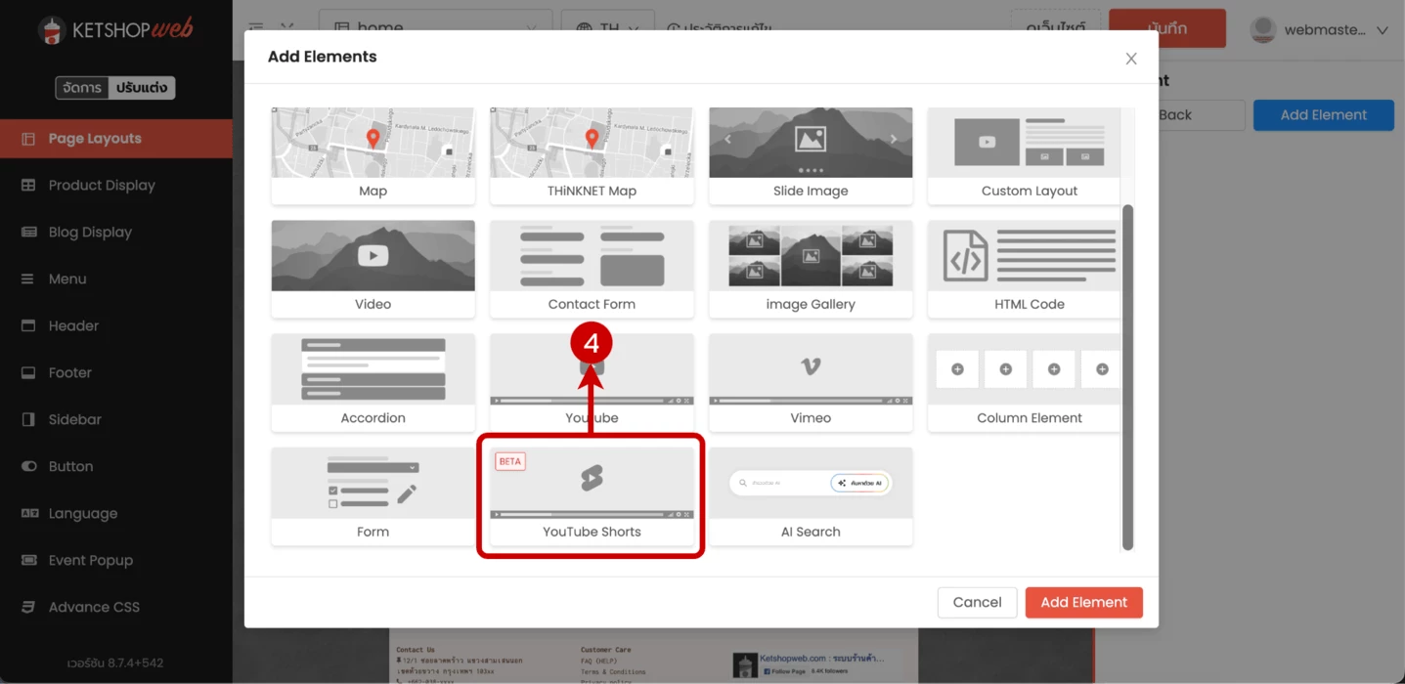
Task: Choose the Vimeo element tile
Action: point(810,382)
